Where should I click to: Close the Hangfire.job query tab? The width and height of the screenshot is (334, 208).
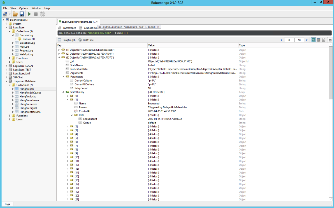tap(97, 22)
